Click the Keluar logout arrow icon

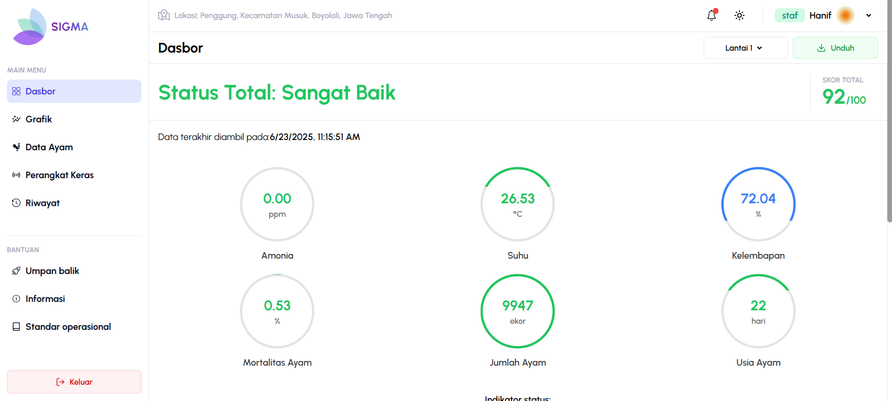tap(60, 382)
